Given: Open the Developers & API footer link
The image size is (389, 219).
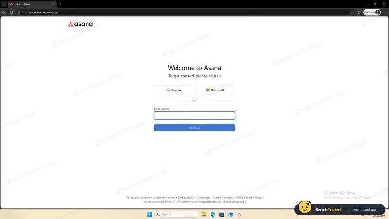Looking at the screenshot, I should 187,198.
